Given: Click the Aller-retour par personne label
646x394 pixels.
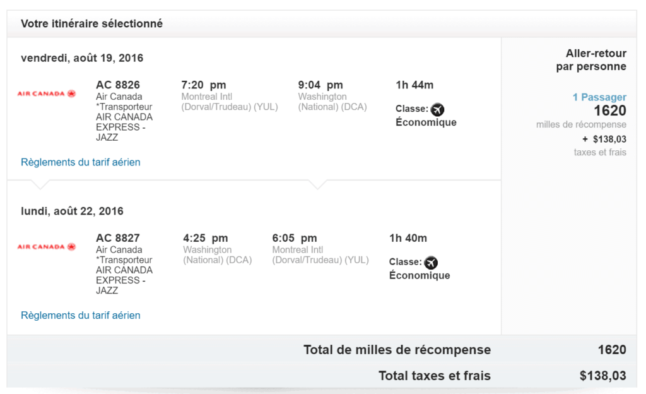Looking at the screenshot, I should click(x=591, y=60).
